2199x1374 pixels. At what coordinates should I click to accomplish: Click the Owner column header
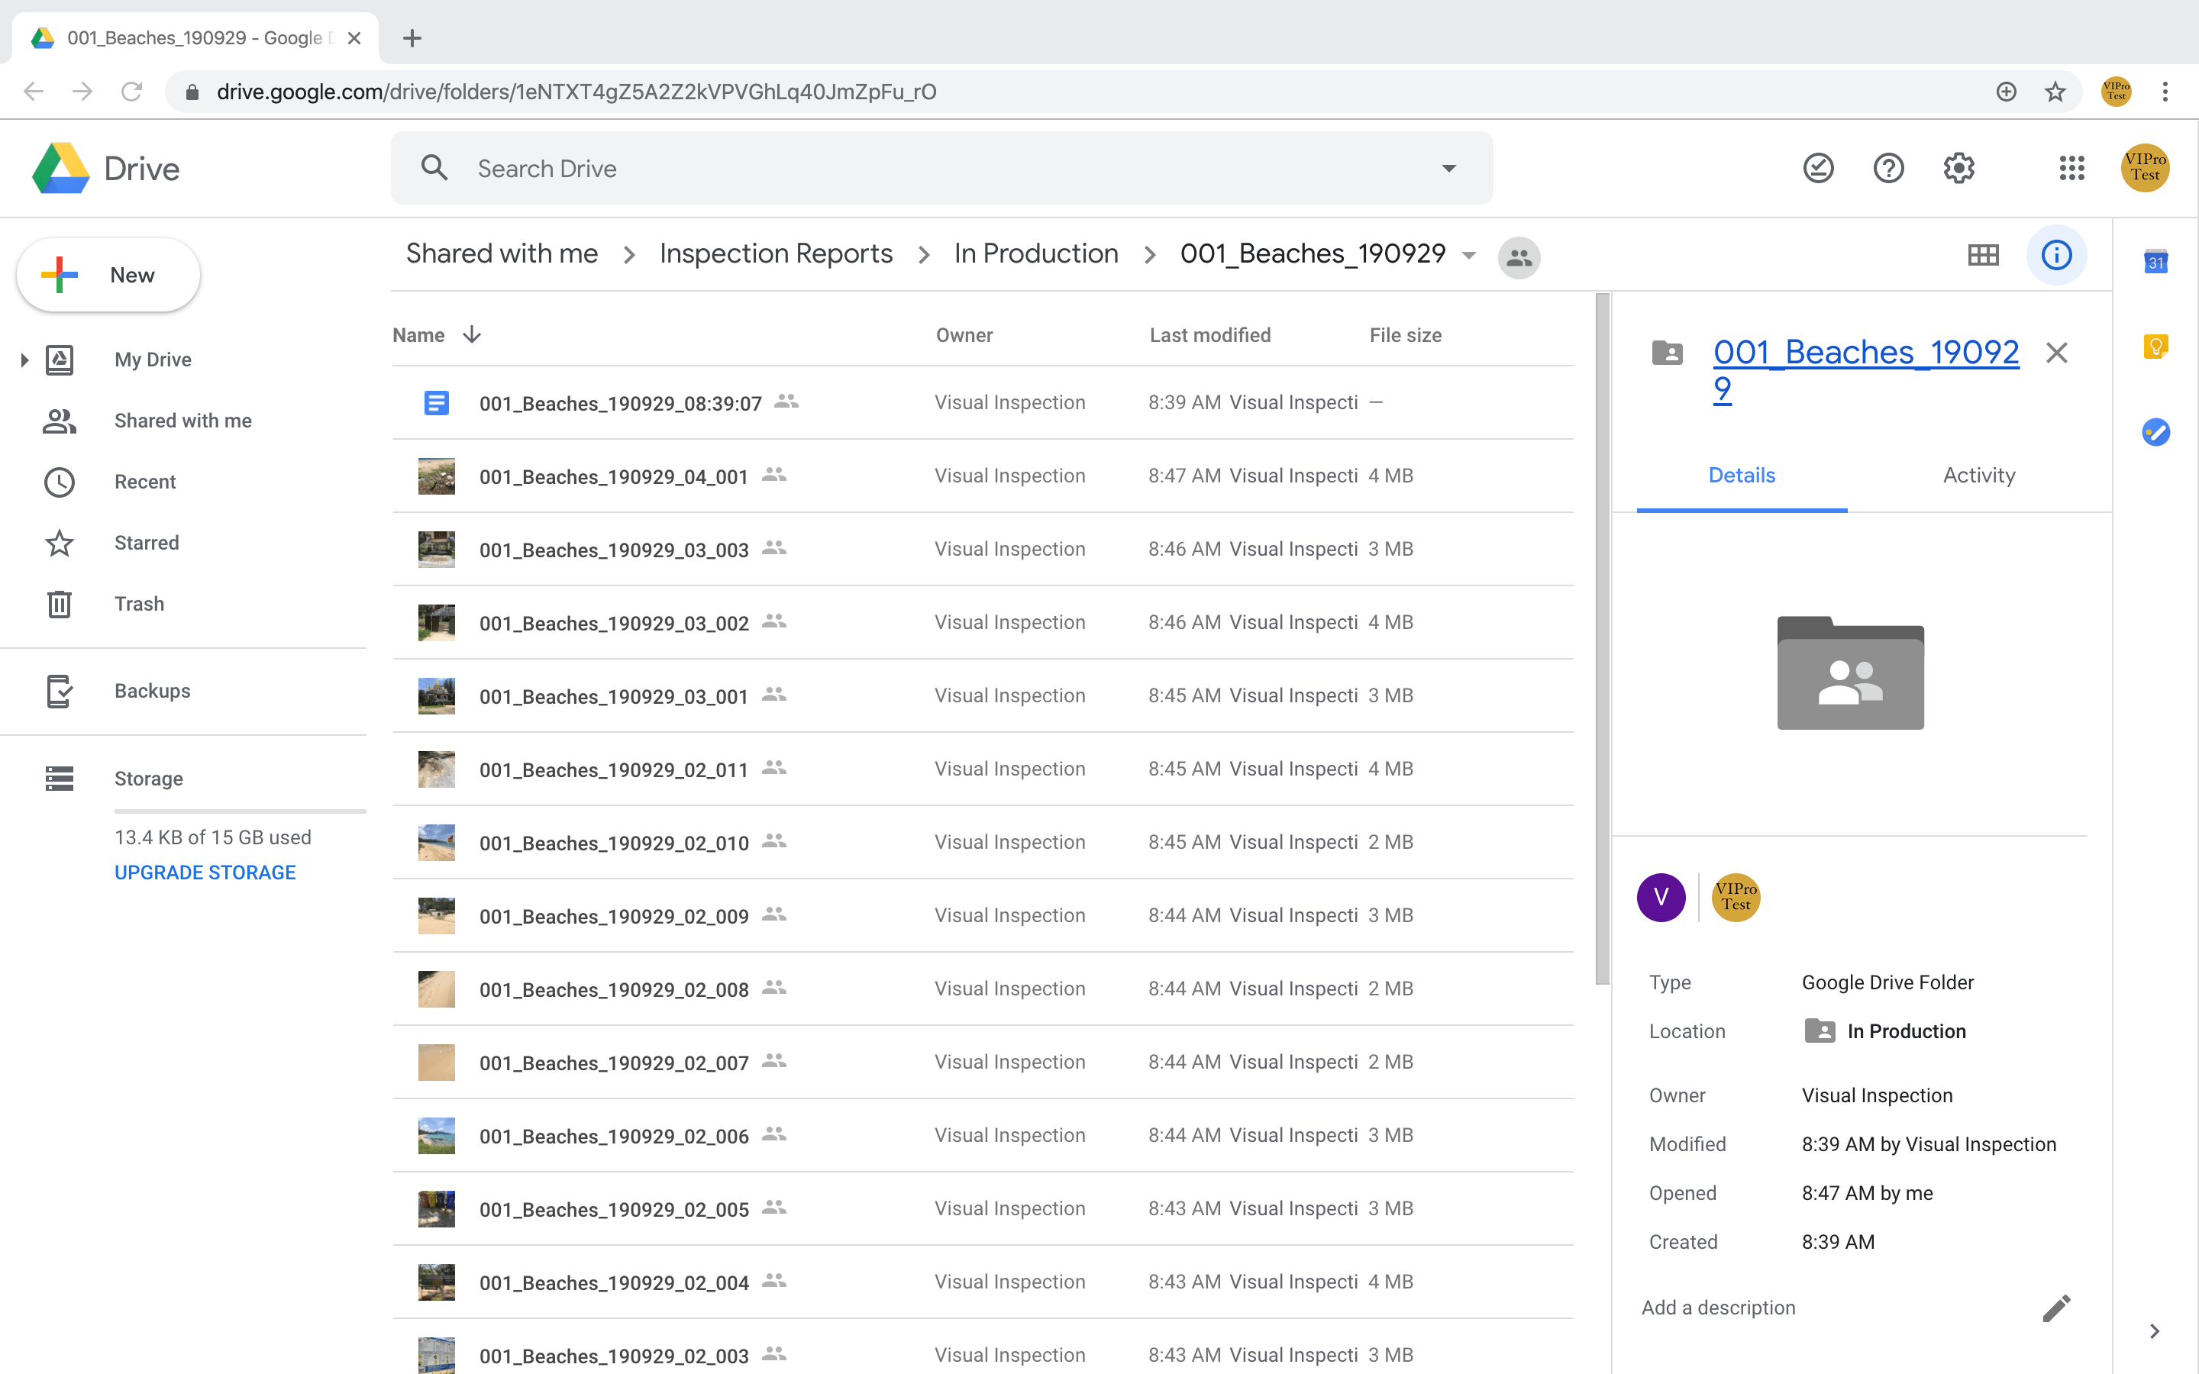point(964,335)
